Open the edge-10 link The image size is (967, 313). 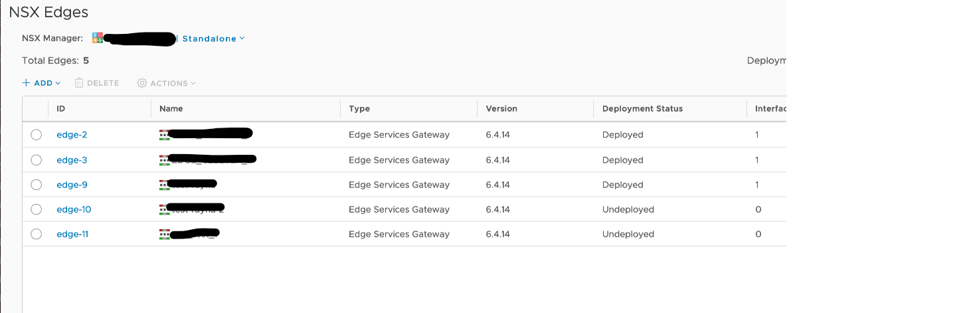pyautogui.click(x=74, y=209)
